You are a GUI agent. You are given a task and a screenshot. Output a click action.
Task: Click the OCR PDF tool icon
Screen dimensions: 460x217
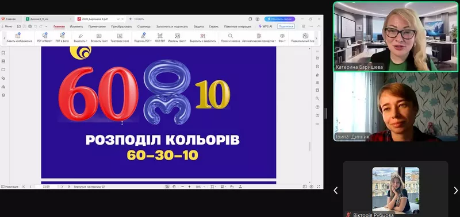160,36
